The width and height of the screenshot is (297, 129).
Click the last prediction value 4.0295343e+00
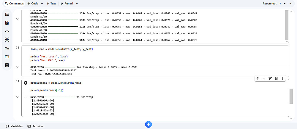[43, 114]
